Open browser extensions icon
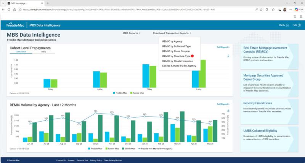Viewport: 305px width, 163px height. [267, 9]
